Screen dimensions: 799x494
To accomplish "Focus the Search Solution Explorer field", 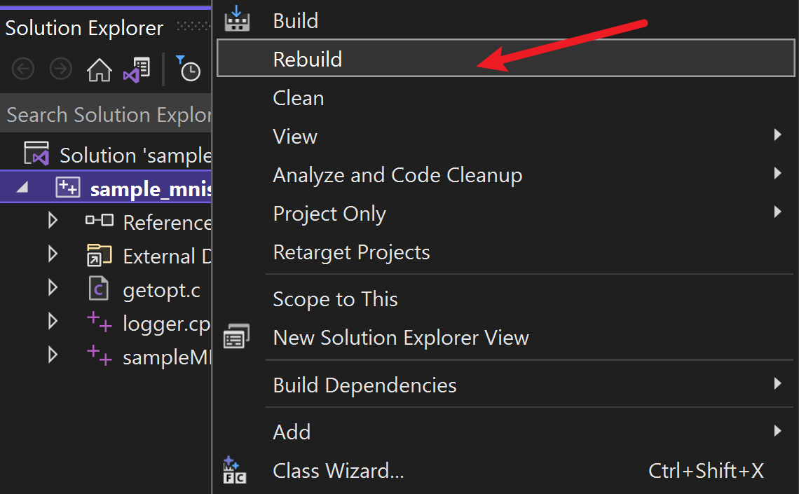I will (105, 115).
